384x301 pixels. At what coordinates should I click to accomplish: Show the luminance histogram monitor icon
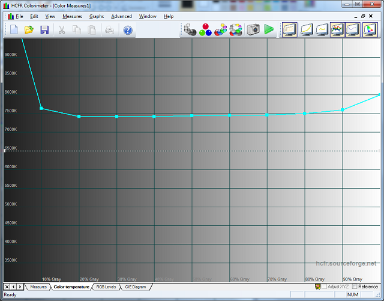tap(290, 29)
